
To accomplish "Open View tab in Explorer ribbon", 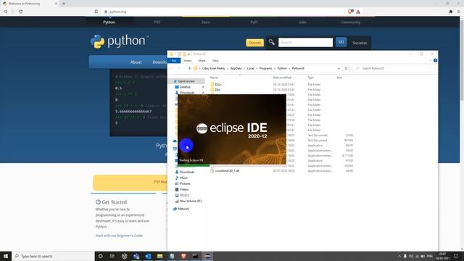I will point(215,61).
